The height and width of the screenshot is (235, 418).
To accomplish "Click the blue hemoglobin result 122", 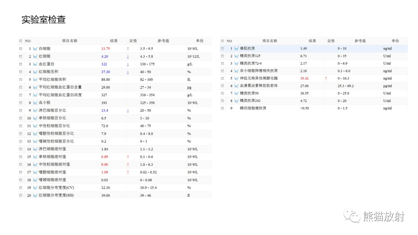I will [104, 64].
